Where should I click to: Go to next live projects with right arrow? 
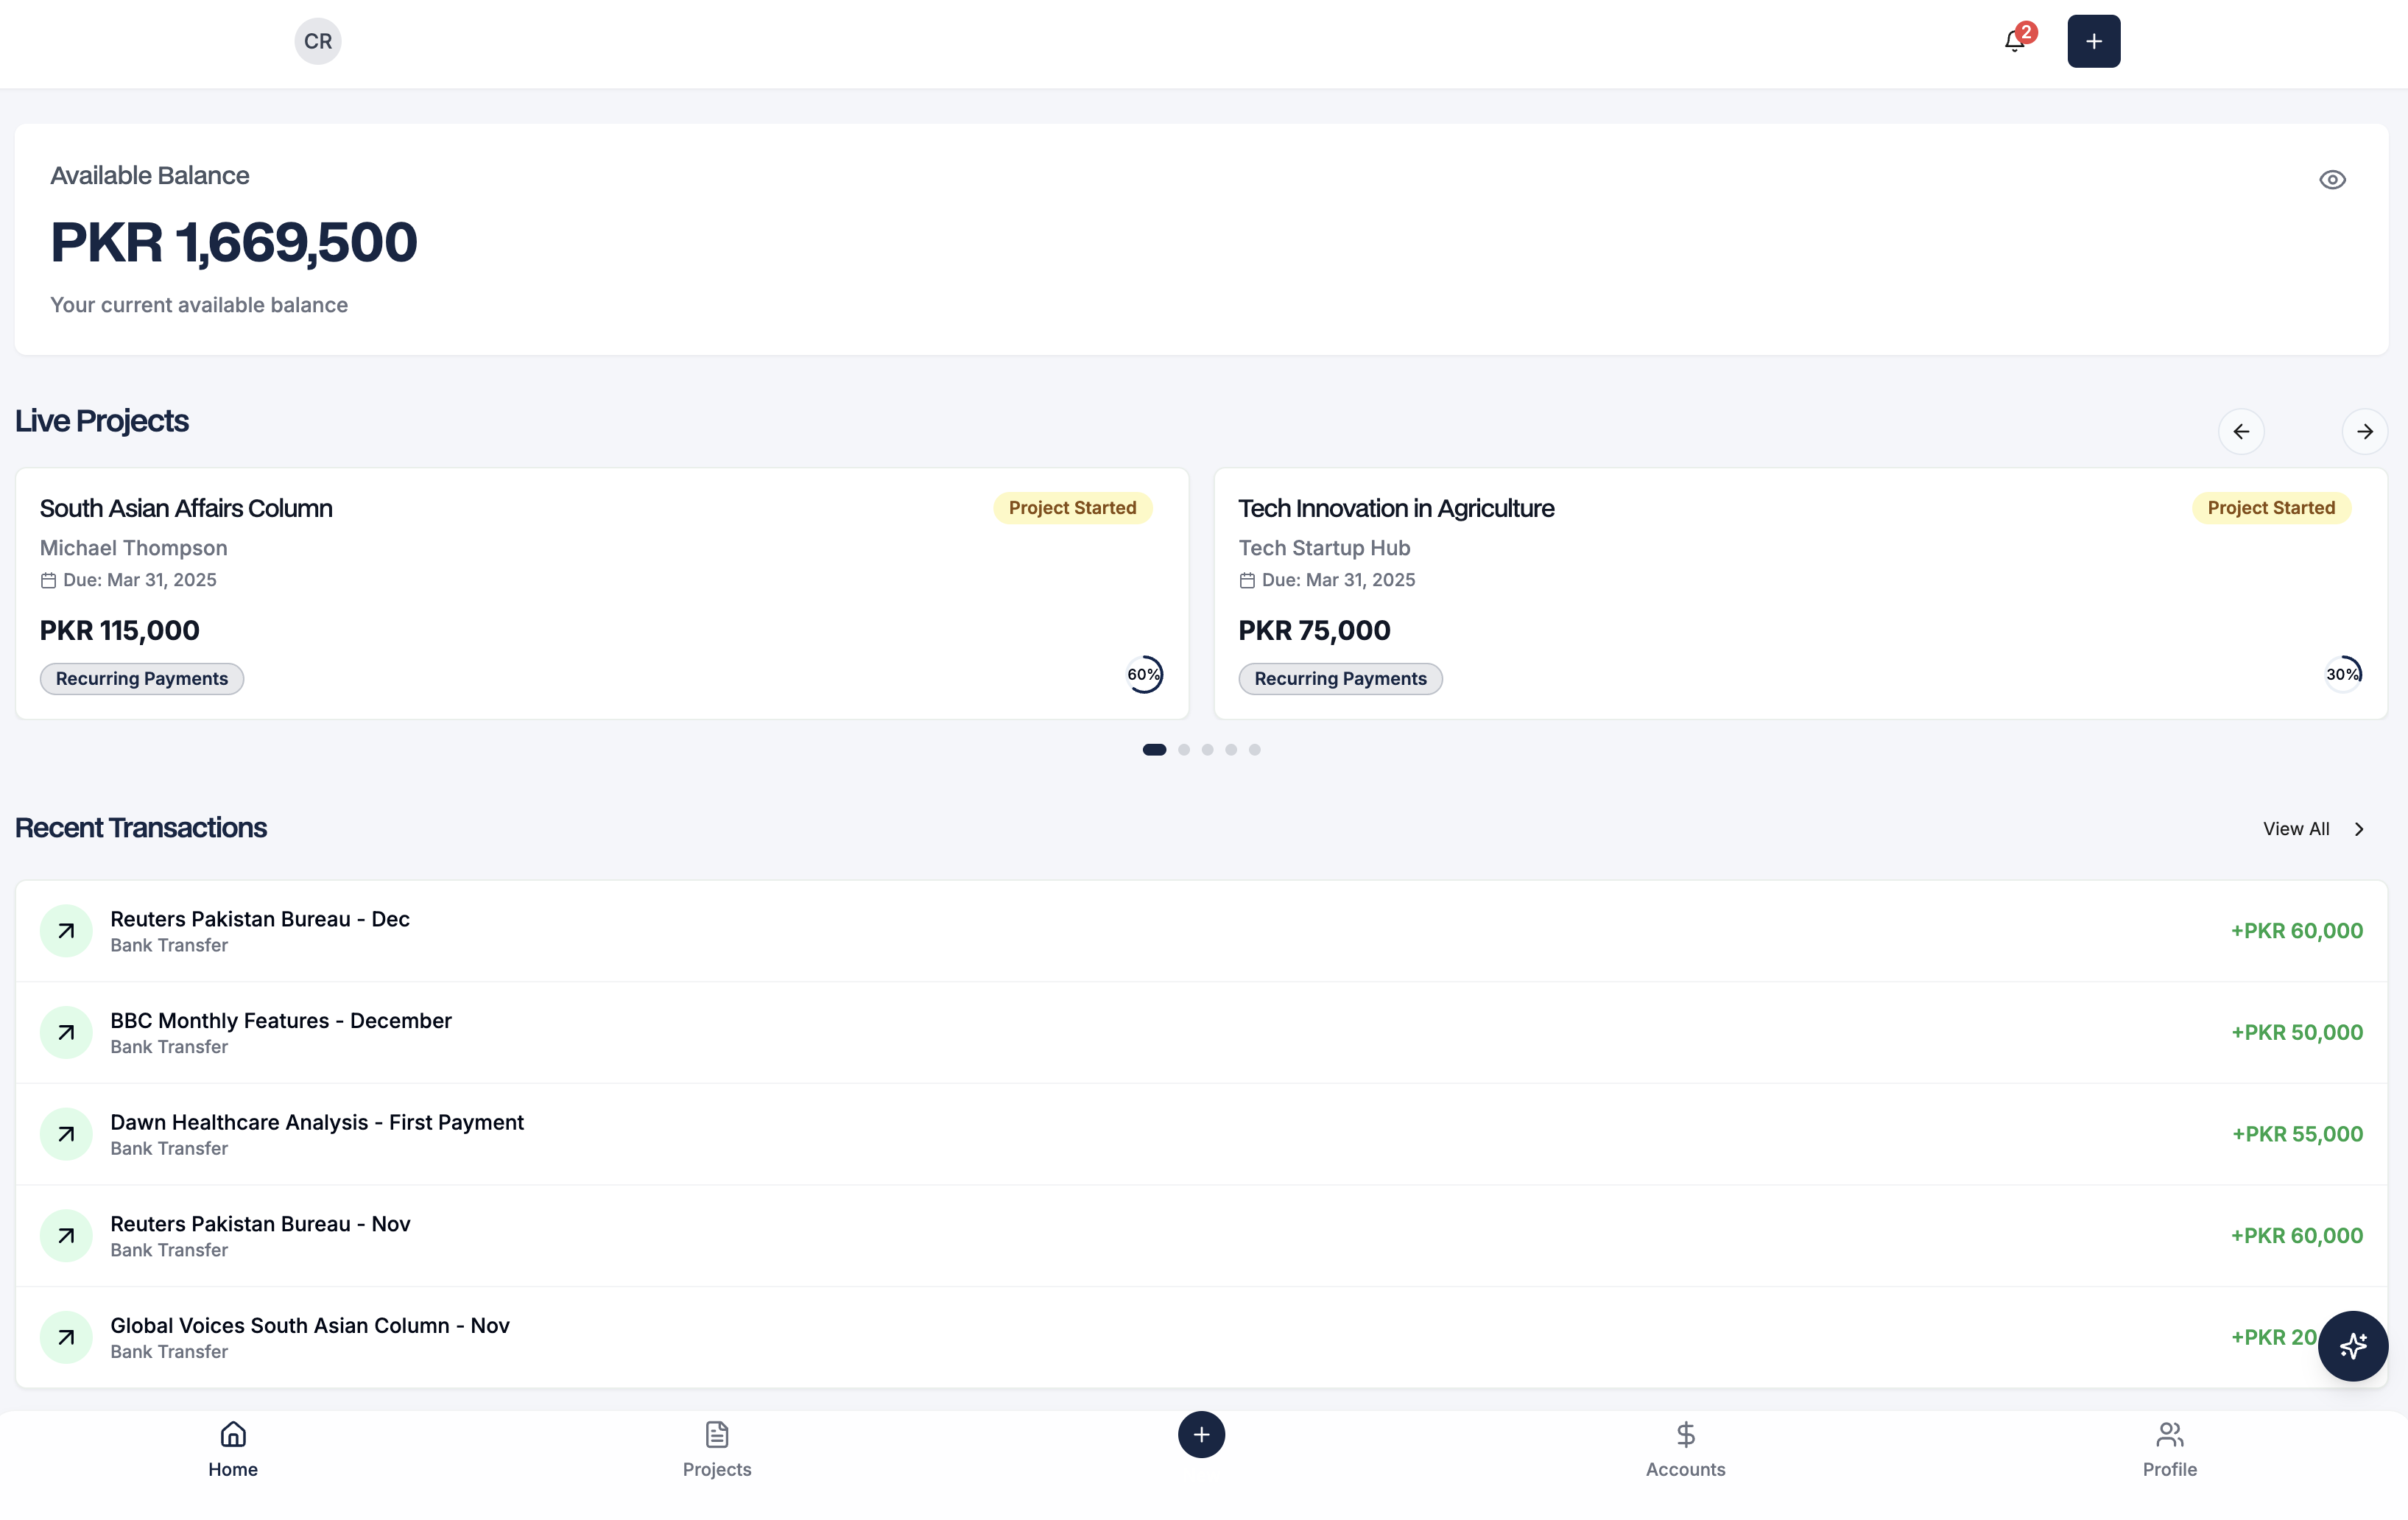click(2365, 431)
